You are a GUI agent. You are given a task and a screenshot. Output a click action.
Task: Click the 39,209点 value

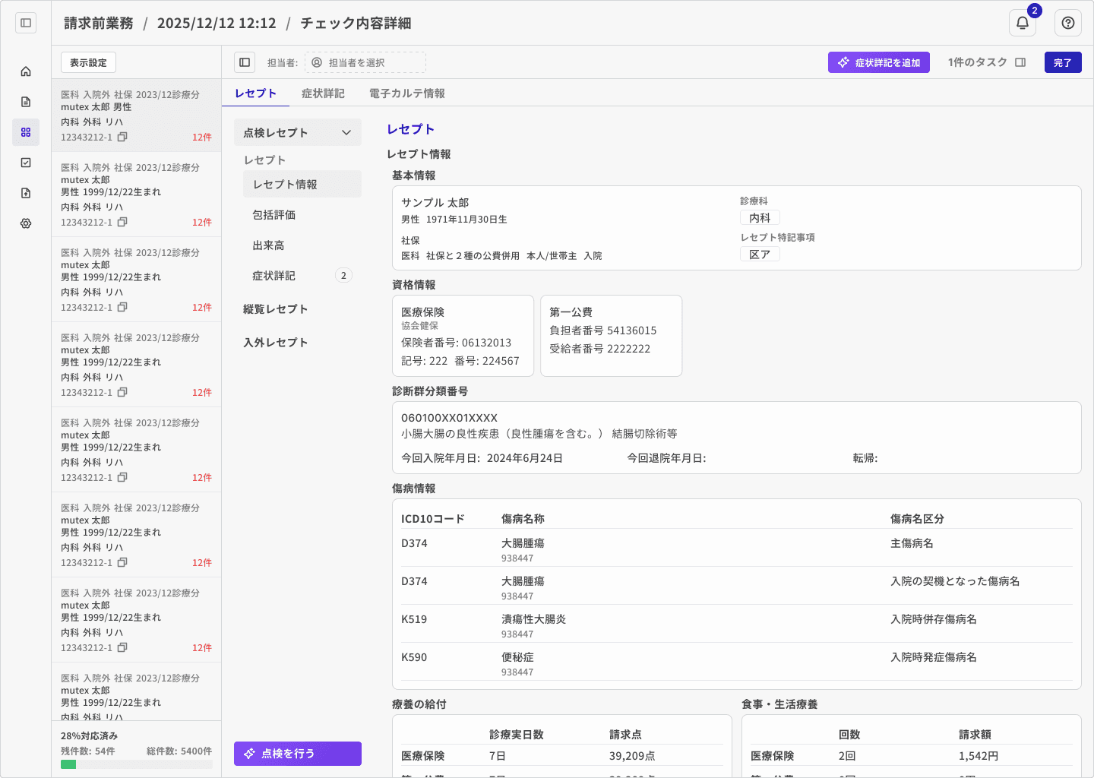tap(632, 756)
